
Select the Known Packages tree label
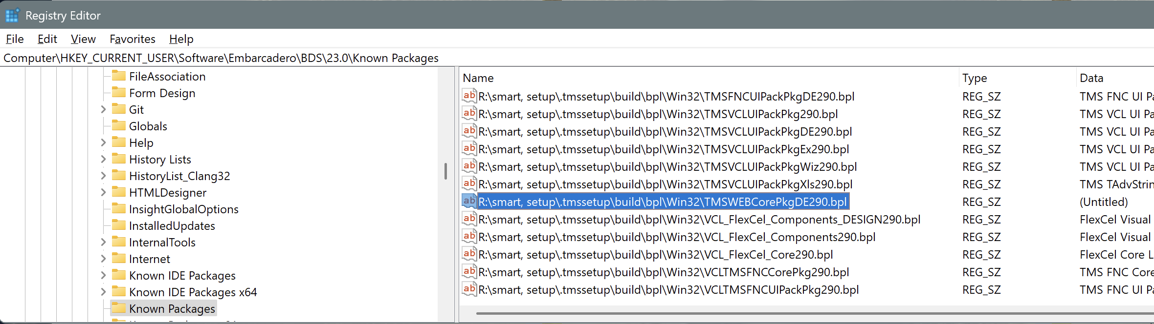(x=172, y=309)
